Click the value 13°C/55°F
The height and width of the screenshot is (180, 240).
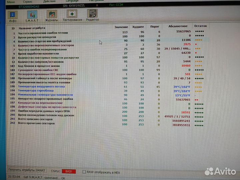[x=183, y=95]
